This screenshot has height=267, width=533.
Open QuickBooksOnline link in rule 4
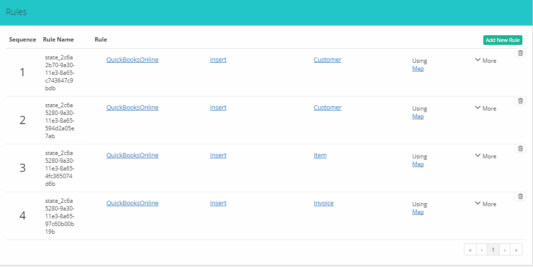click(x=132, y=203)
